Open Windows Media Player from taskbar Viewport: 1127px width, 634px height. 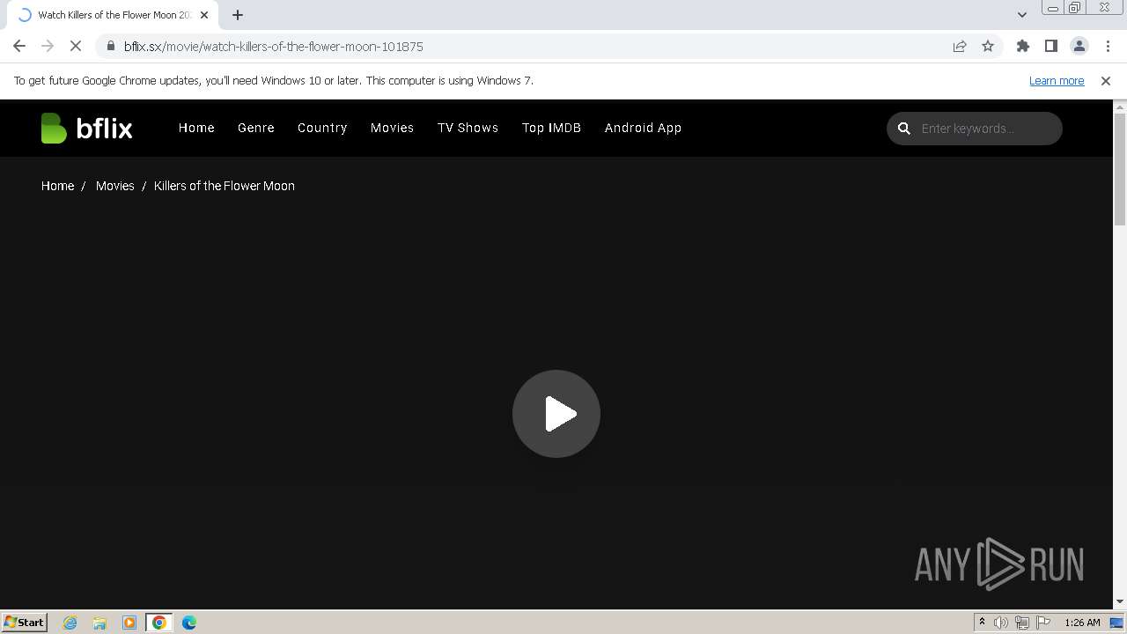tap(129, 623)
